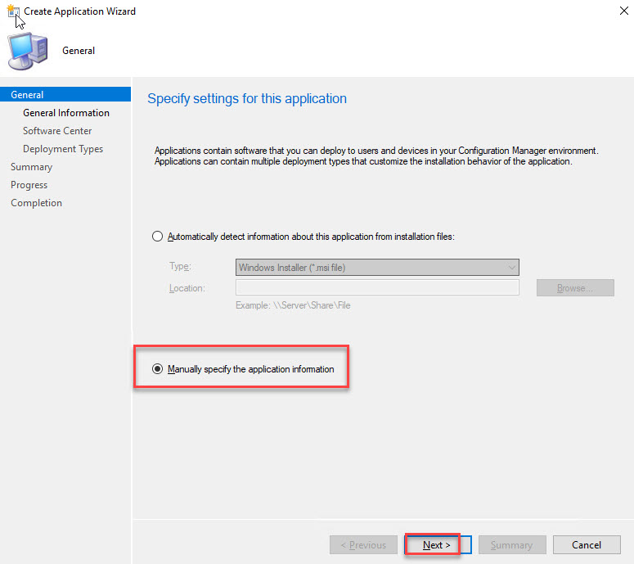Image resolution: width=634 pixels, height=564 pixels.
Task: Click into the Location text field
Action: point(377,288)
